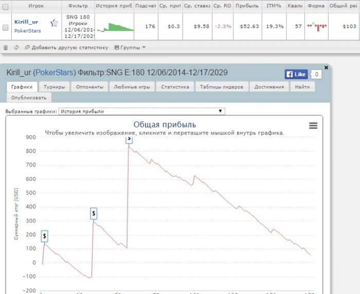Click the trash delete icon

(6, 47)
